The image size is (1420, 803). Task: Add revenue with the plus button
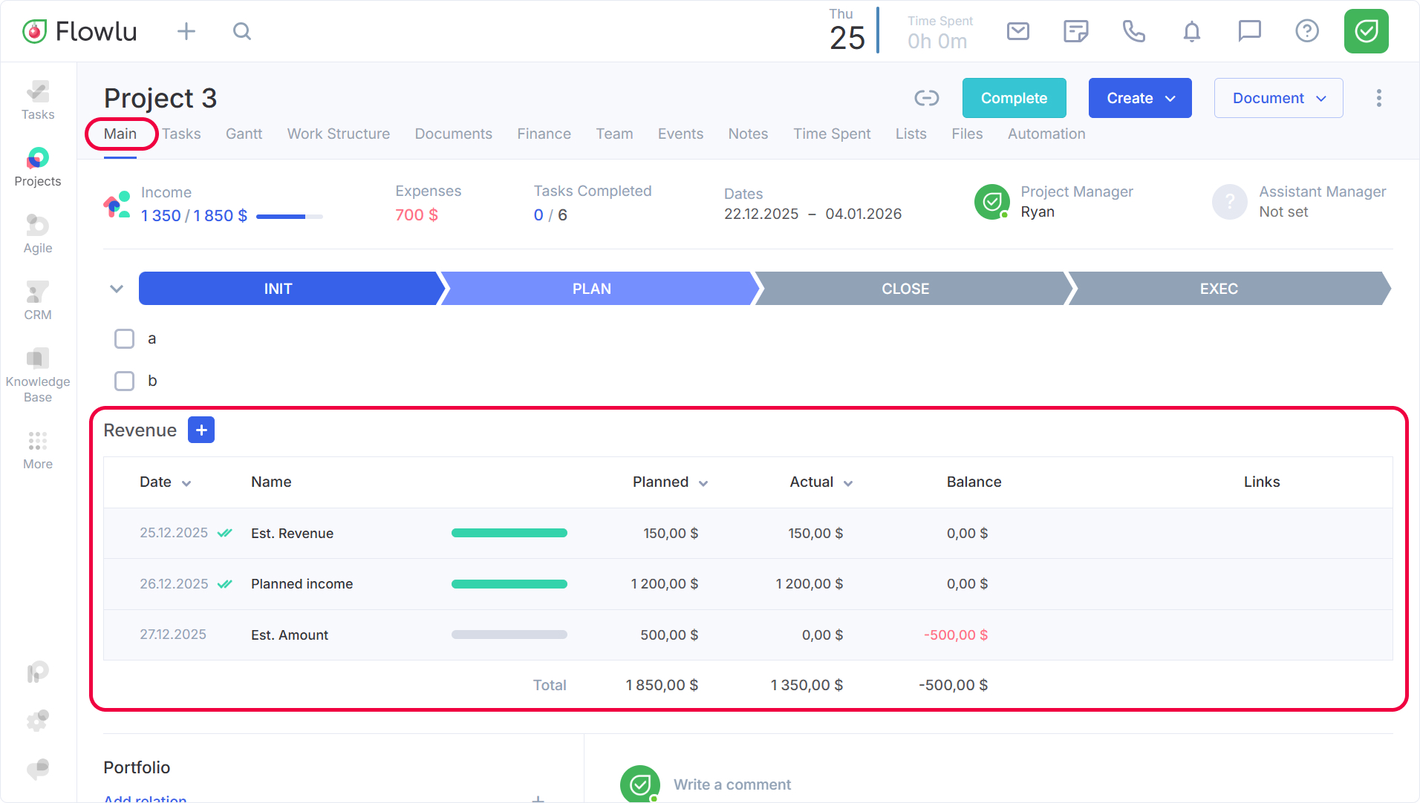tap(201, 430)
